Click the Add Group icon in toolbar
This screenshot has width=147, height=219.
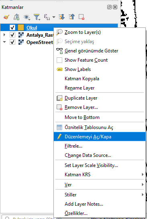click(x=16, y=17)
